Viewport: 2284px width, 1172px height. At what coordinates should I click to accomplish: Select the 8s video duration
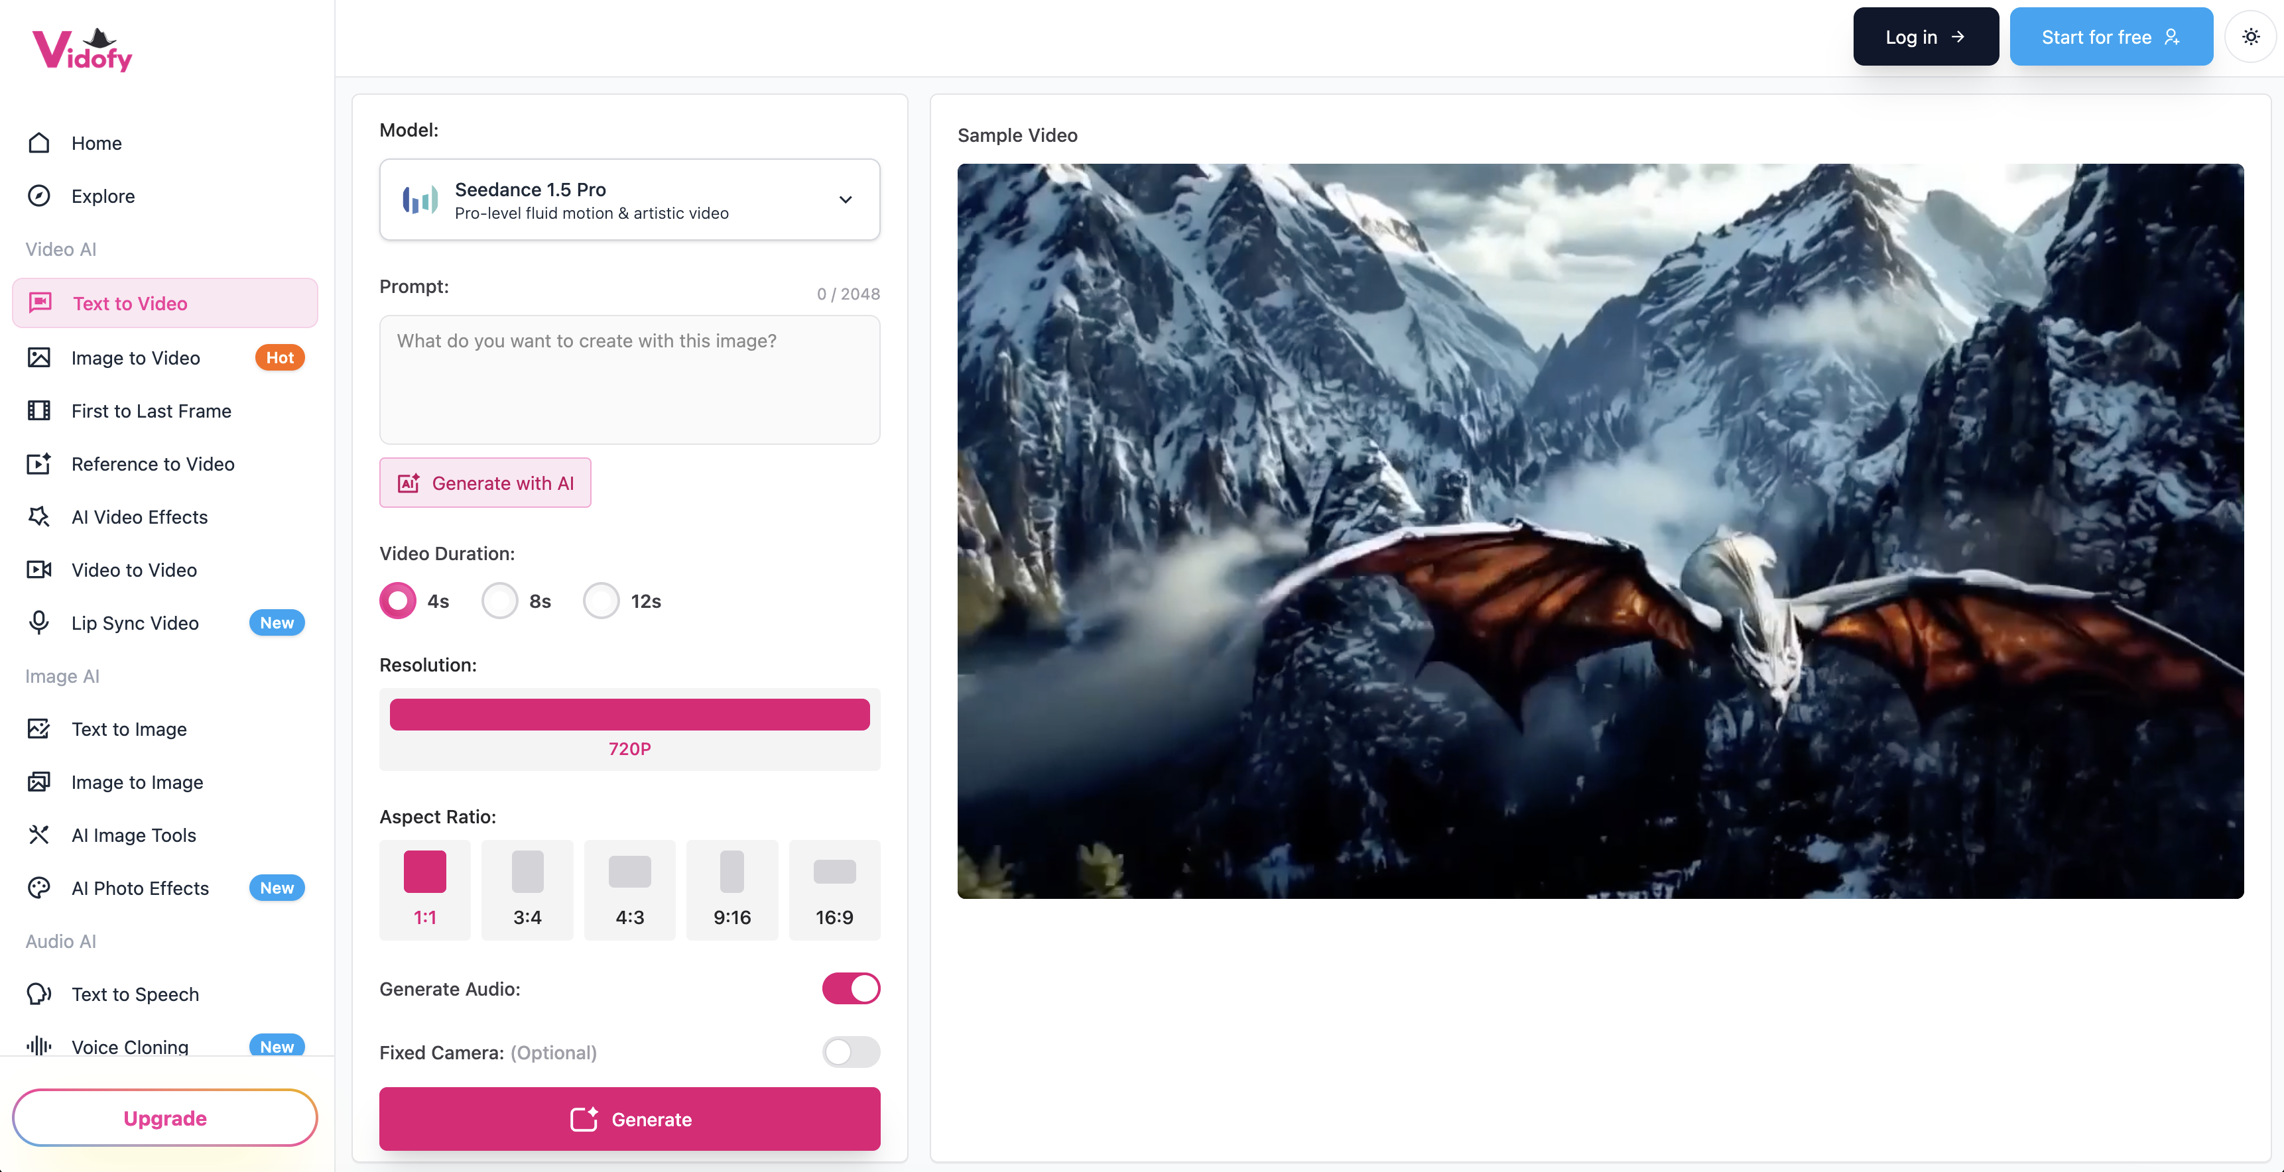click(x=500, y=601)
